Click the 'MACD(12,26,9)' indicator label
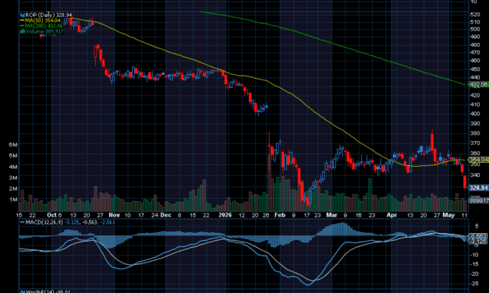 coord(44,222)
